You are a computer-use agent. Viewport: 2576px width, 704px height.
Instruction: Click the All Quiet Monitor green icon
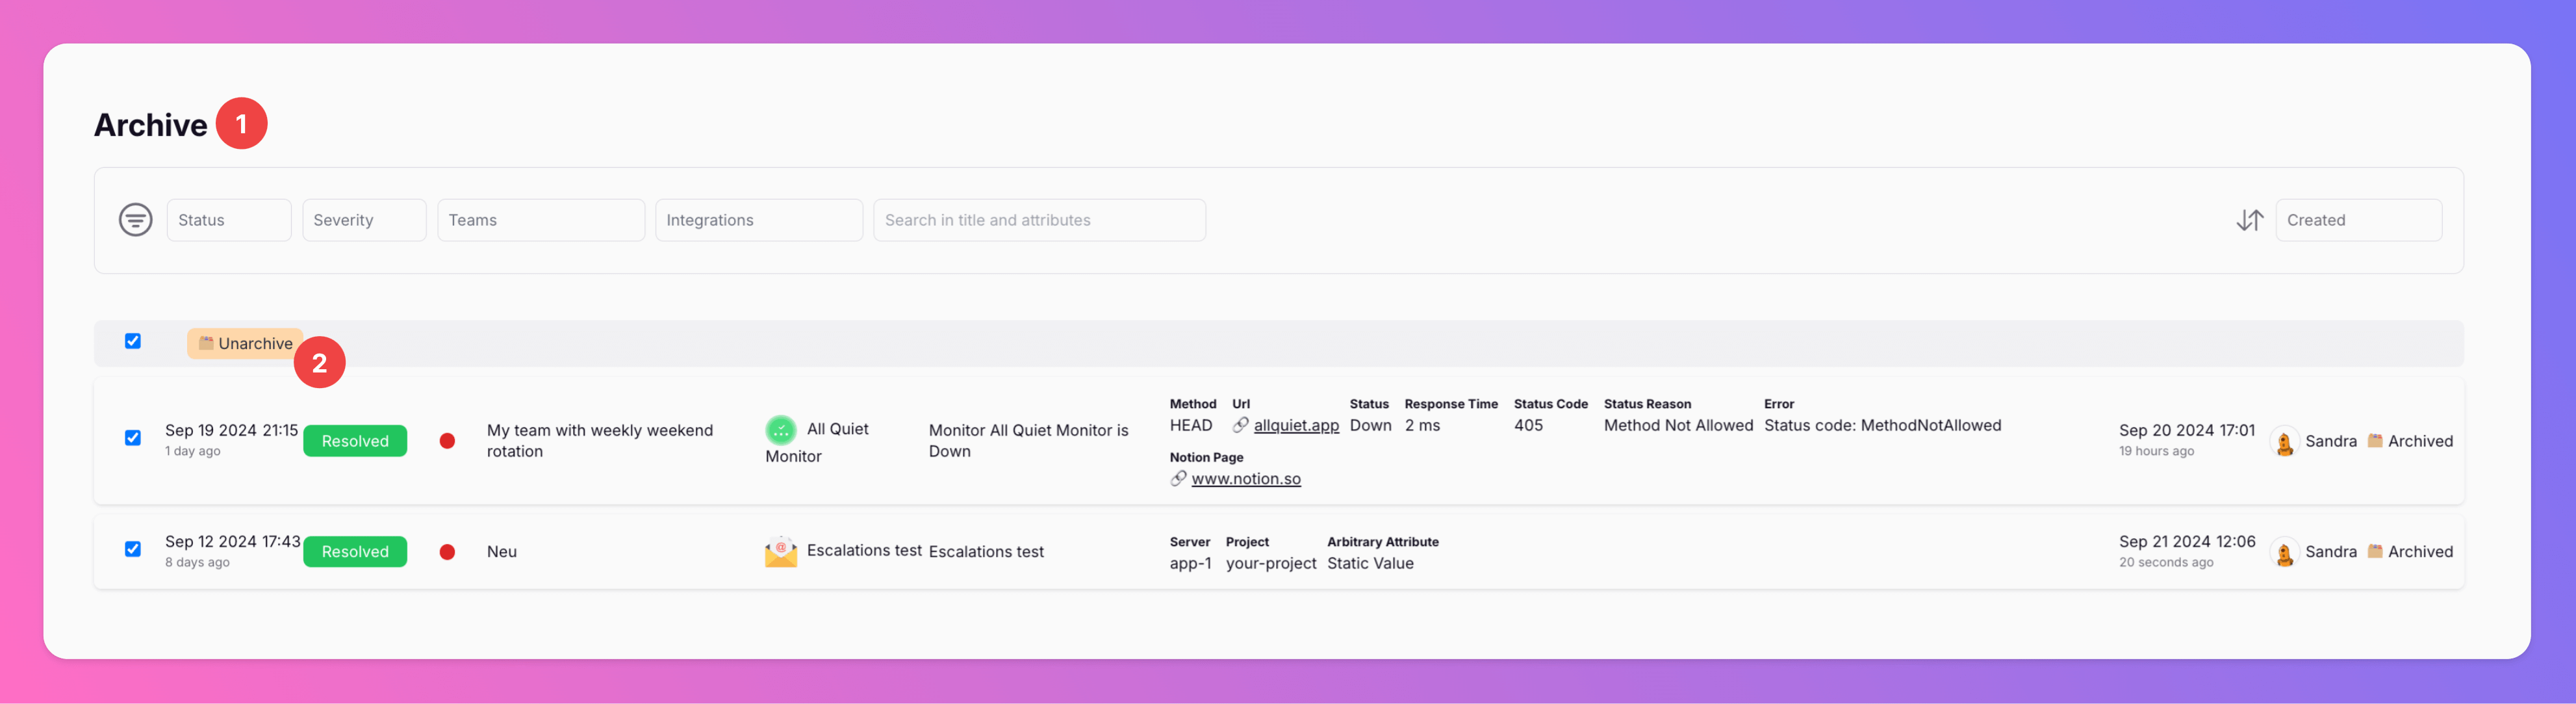(x=780, y=430)
